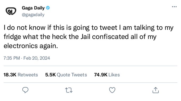View the 5.5K Quote Tweets list

(x=66, y=75)
